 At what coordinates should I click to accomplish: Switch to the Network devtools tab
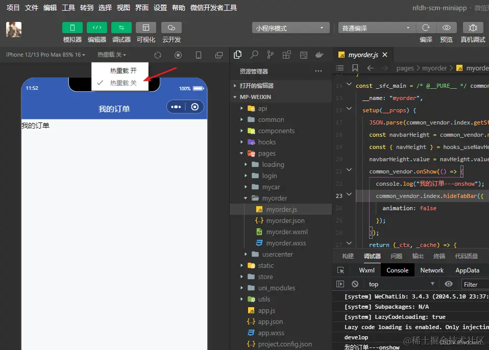click(x=432, y=270)
